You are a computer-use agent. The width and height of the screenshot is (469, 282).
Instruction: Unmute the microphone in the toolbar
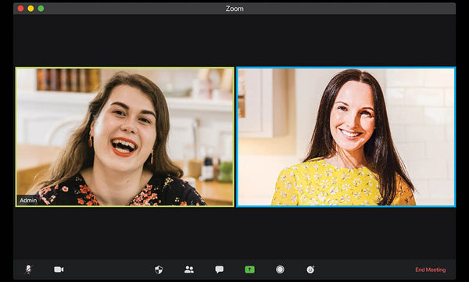28,270
